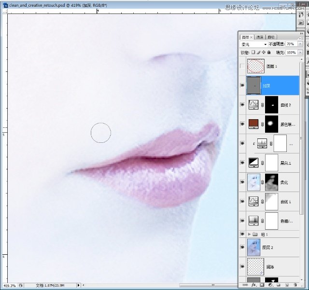The image size is (309, 290).
Task: Open status bar info arrow menu
Action: coord(78,285)
